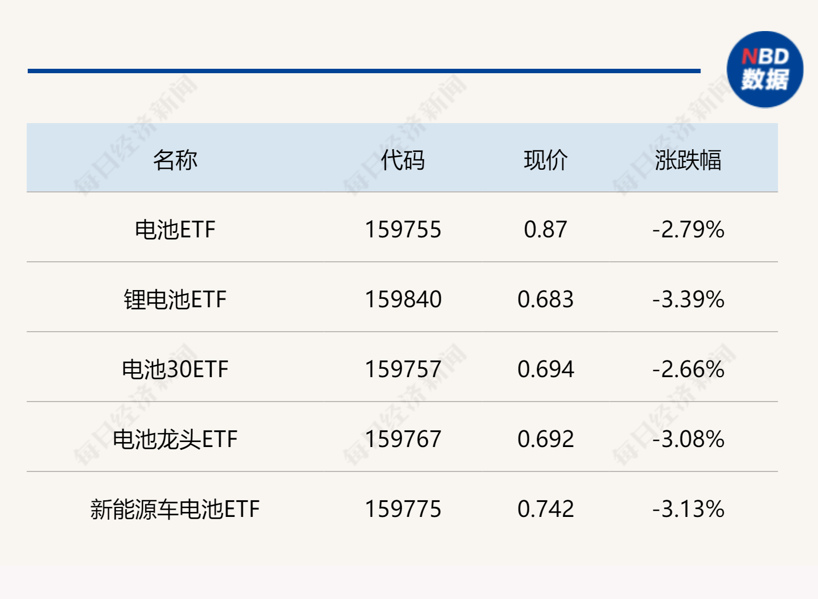
Task: Click the 0.87 price value
Action: pos(546,230)
